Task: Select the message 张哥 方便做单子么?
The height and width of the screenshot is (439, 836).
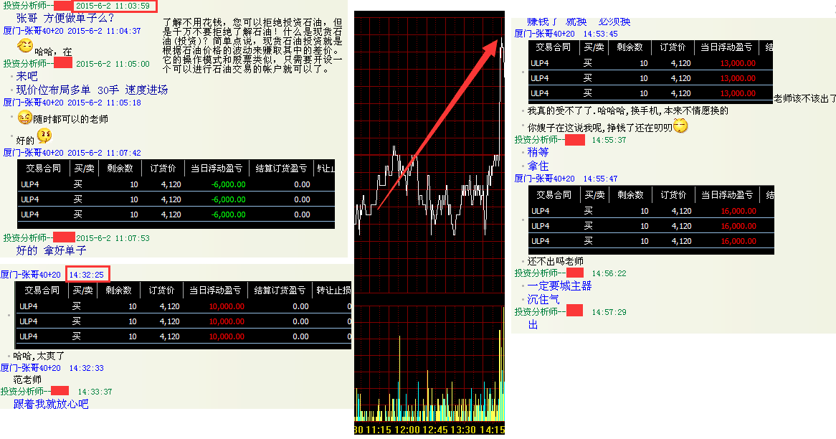Action: click(x=65, y=18)
